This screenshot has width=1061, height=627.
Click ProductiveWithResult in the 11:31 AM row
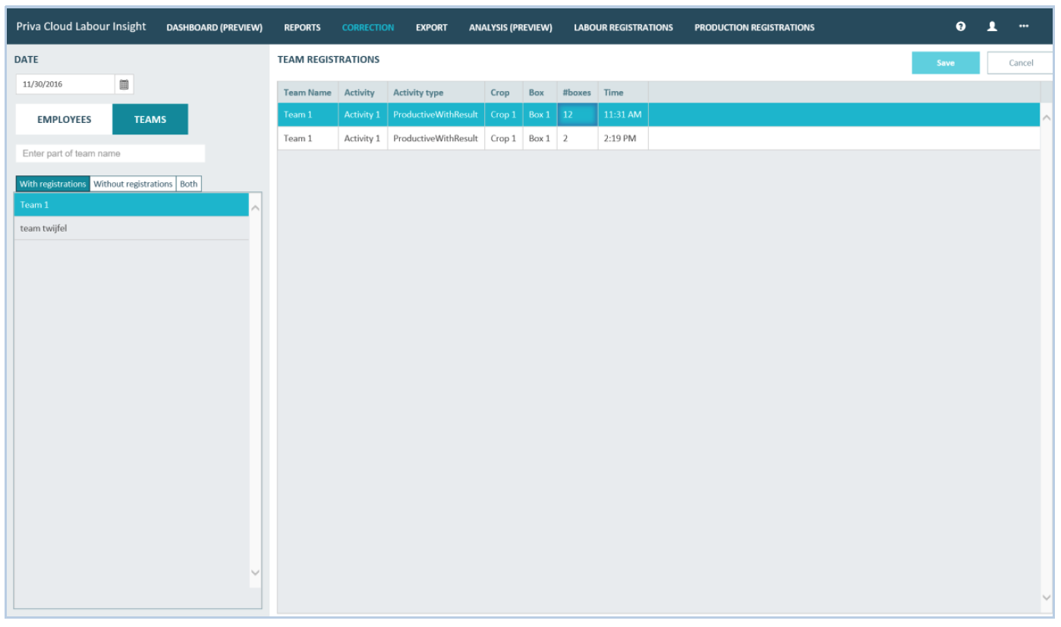tap(436, 115)
